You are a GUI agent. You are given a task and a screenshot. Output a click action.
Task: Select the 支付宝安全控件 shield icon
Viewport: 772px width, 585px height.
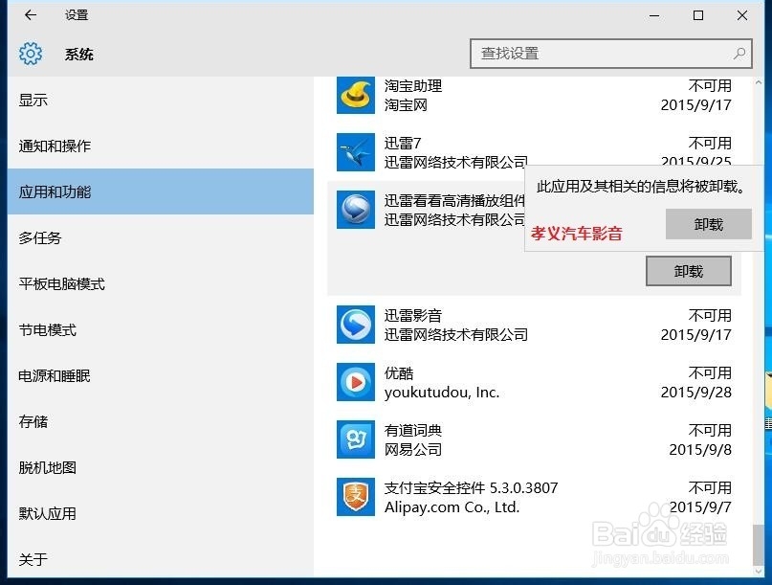[356, 497]
